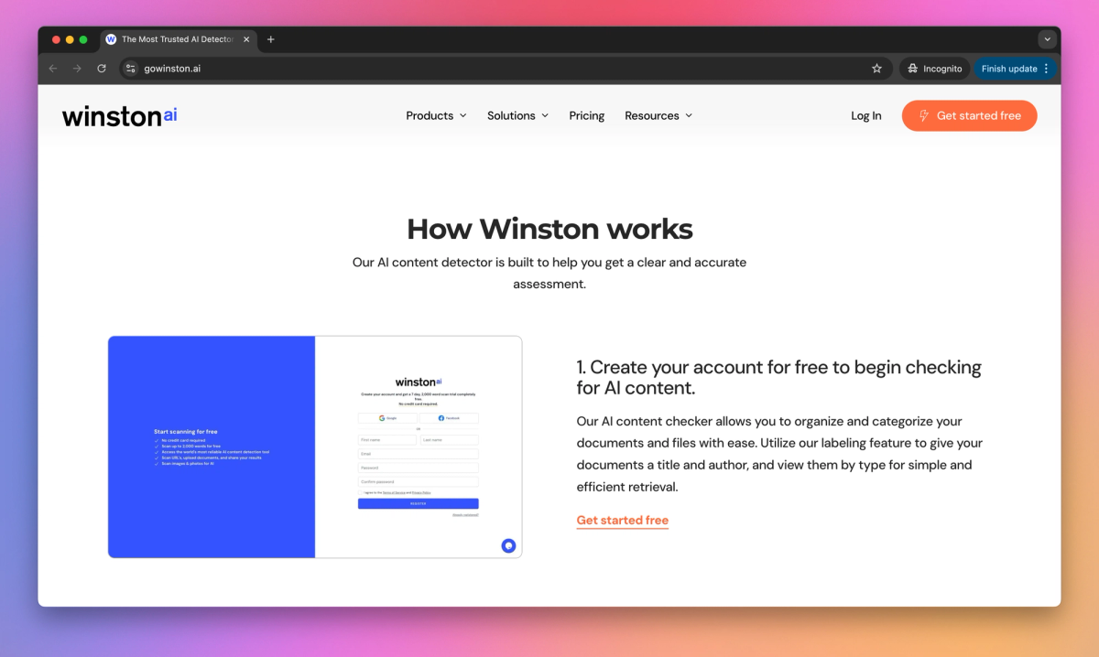Bookmark this page with the star icon
Image resolution: width=1099 pixels, height=657 pixels.
[x=876, y=69]
